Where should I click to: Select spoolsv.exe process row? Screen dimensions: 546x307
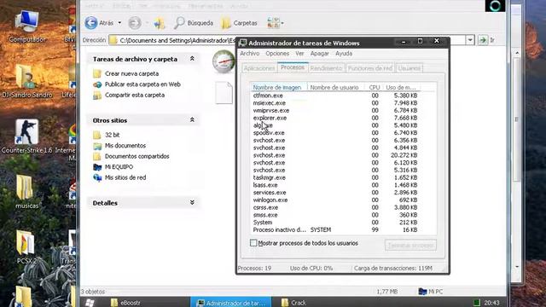click(x=335, y=133)
